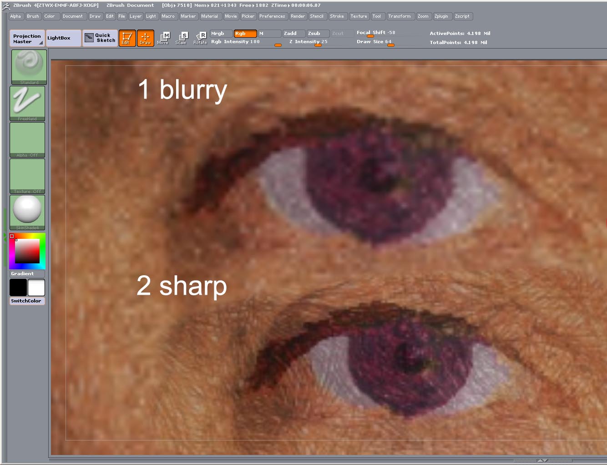607x465 pixels.
Task: Select the SkinShade4 material sphere
Action: click(x=27, y=211)
